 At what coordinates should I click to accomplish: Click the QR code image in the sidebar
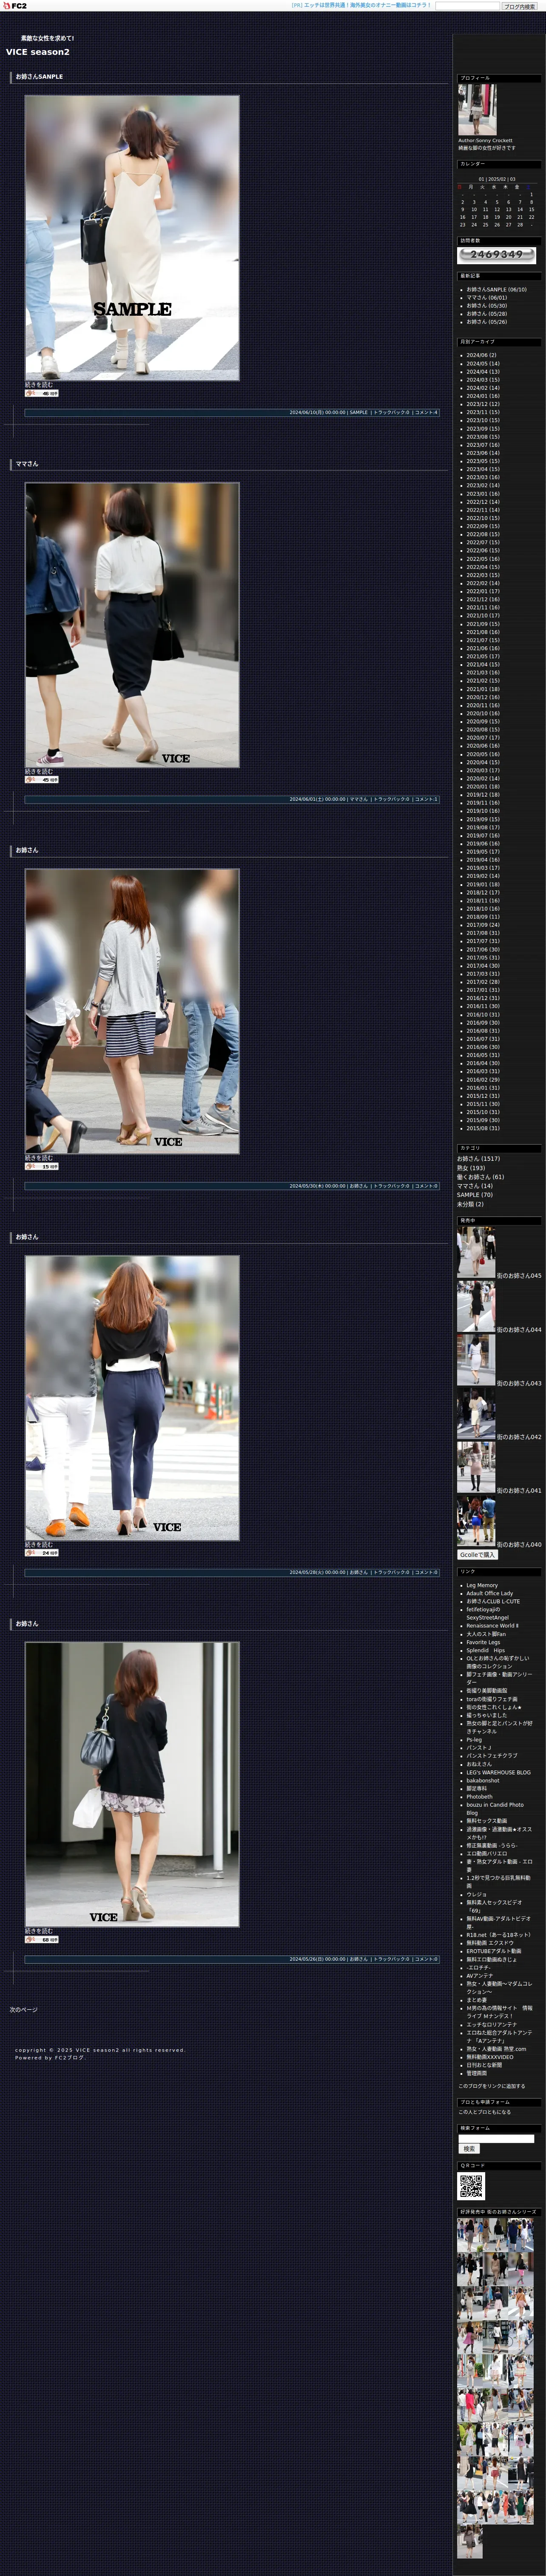(471, 2186)
